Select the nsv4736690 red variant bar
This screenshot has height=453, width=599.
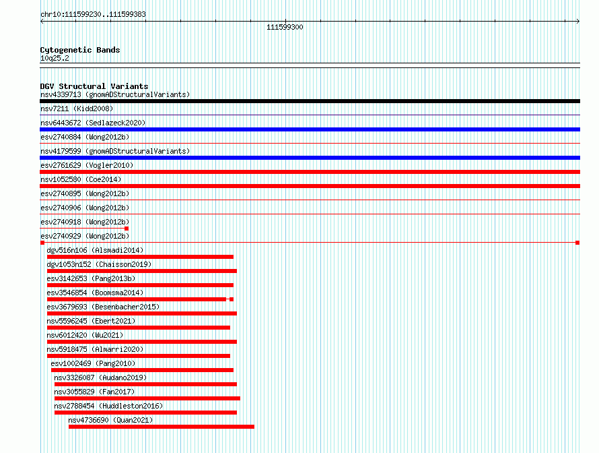pyautogui.click(x=162, y=427)
